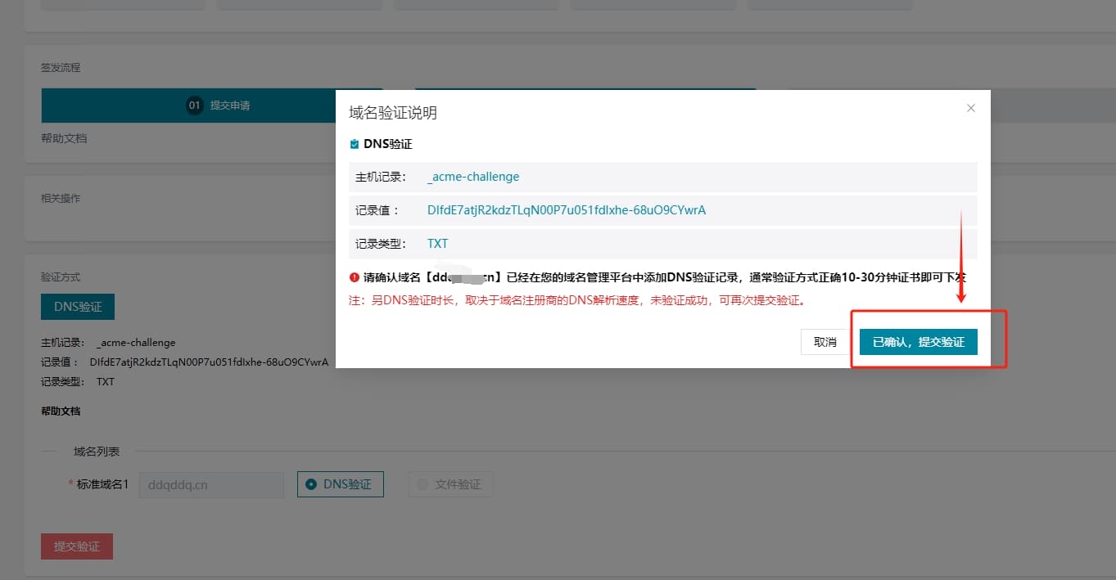This screenshot has height=580, width=1116.
Task: Choose the 文件验证 radio option
Action: pyautogui.click(x=450, y=484)
